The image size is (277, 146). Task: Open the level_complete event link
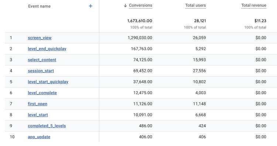[x=42, y=93]
